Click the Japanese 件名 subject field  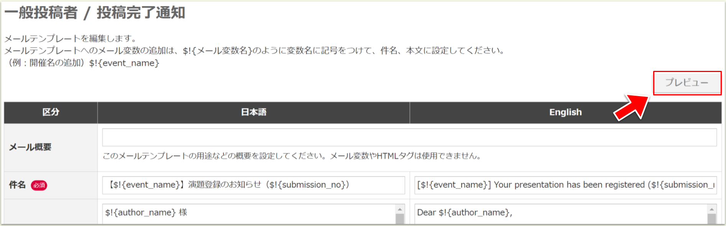click(x=253, y=185)
